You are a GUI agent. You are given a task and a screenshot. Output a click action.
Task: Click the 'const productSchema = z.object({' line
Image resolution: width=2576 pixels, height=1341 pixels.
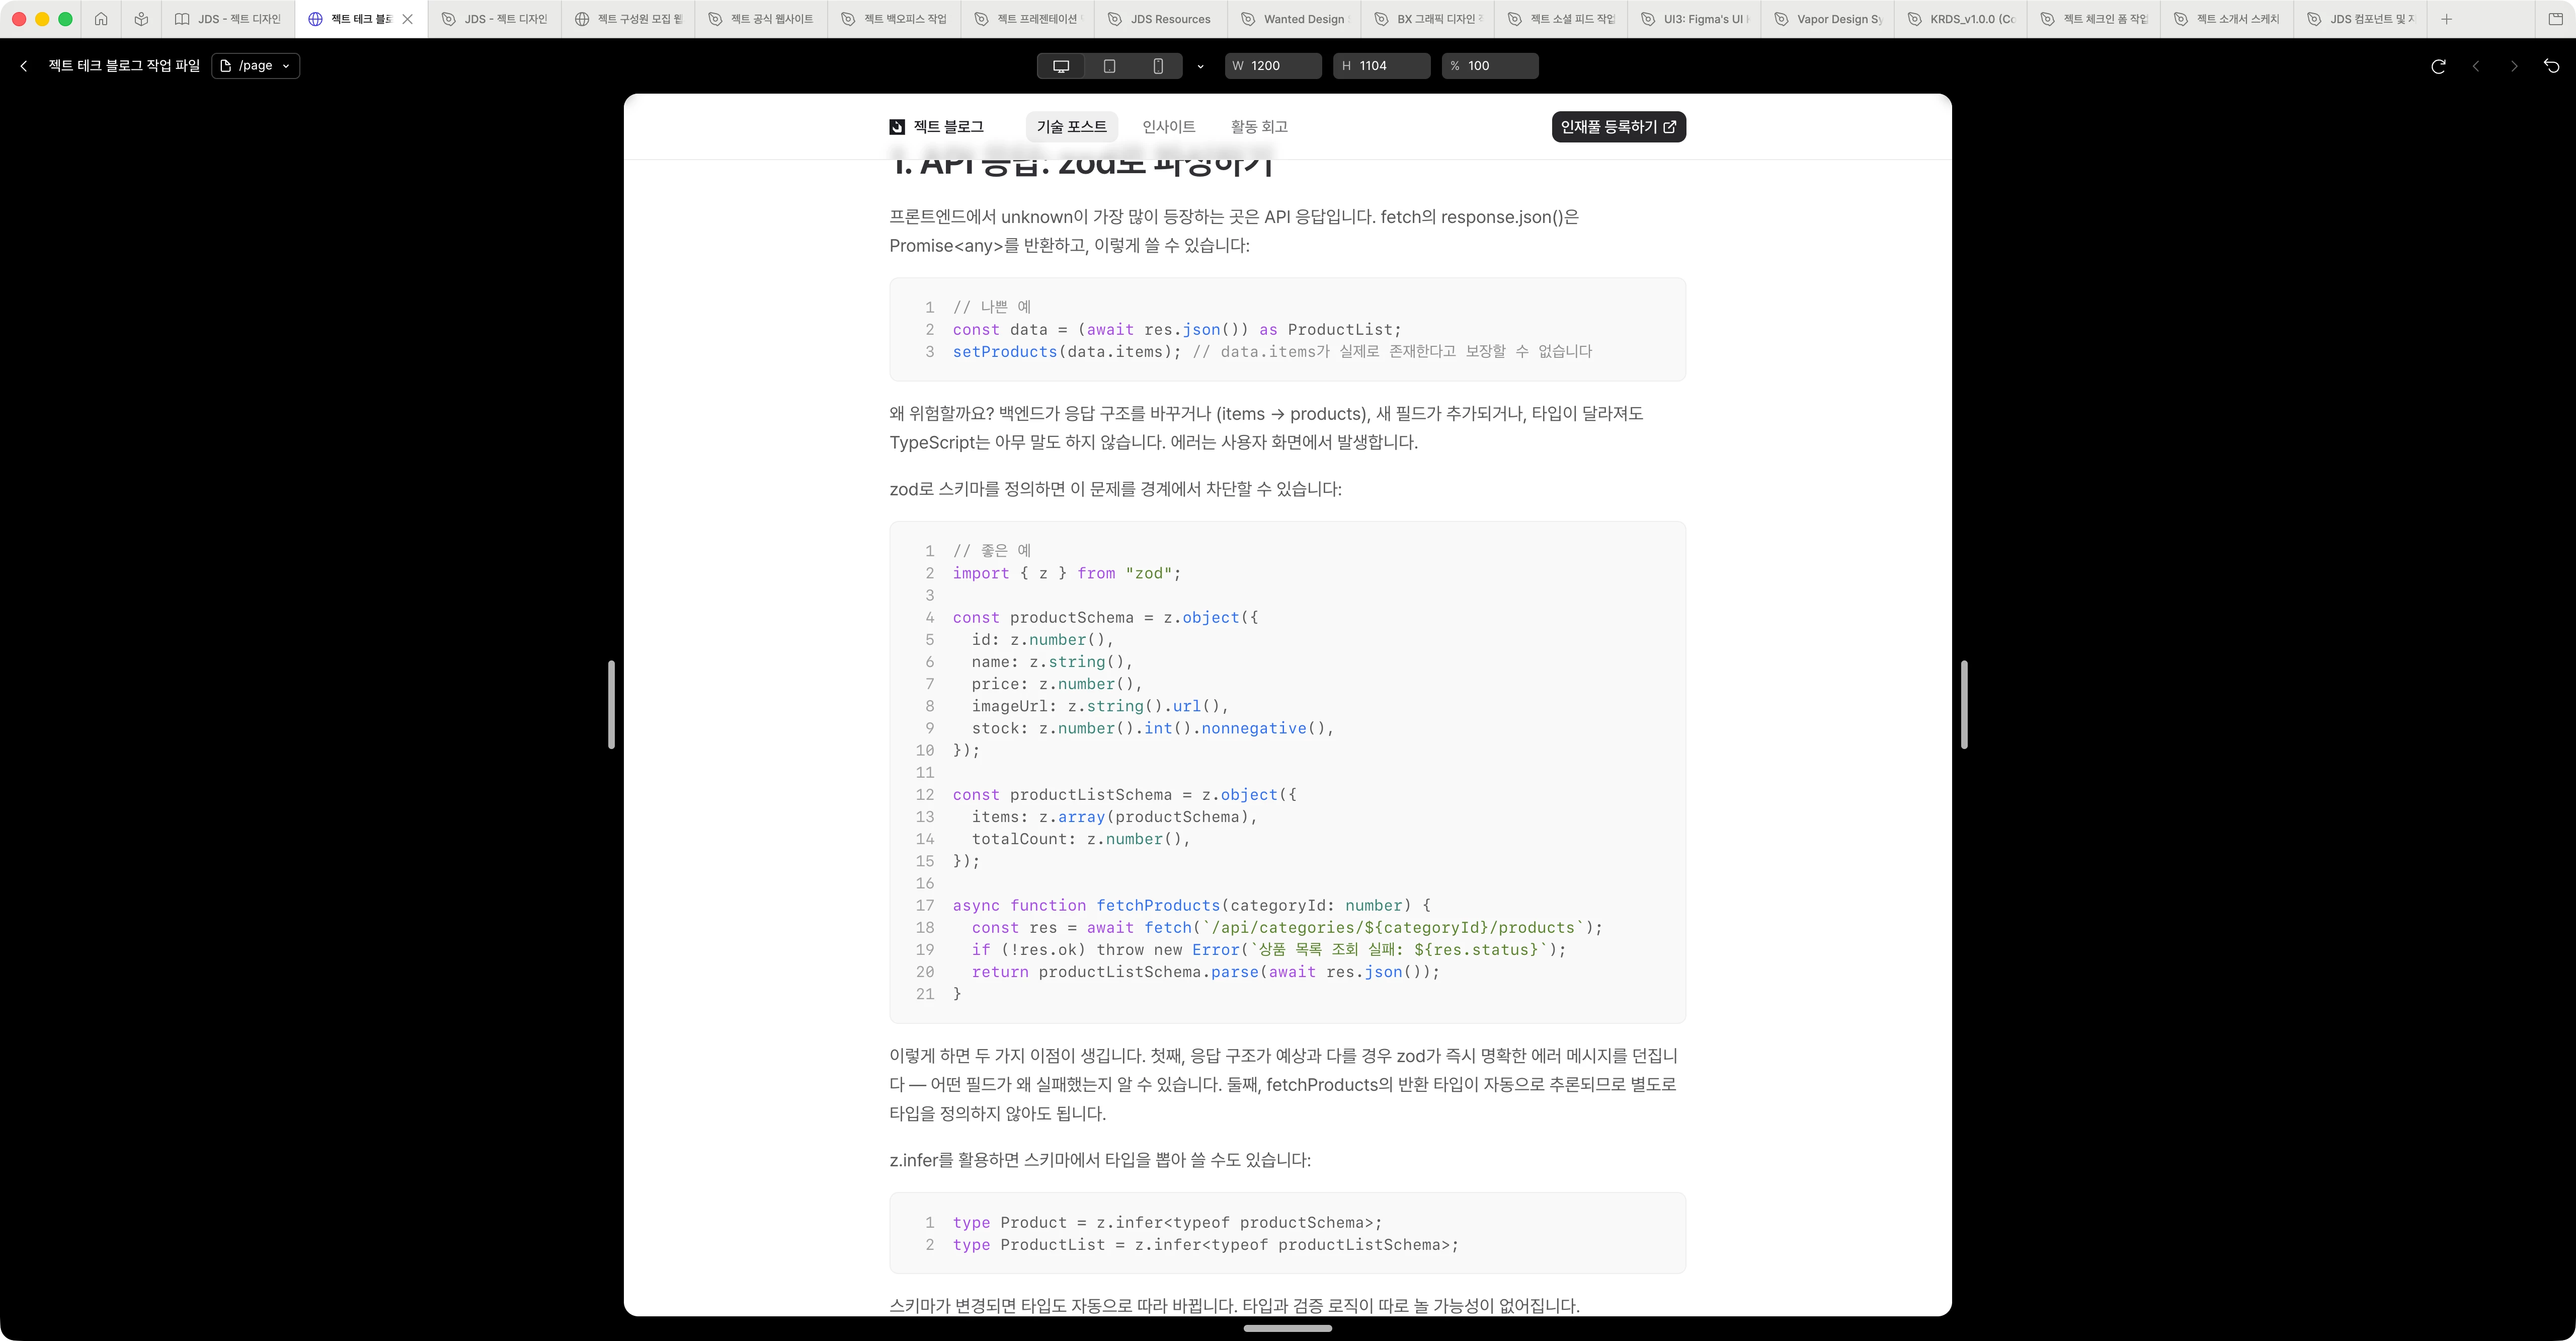point(1105,618)
